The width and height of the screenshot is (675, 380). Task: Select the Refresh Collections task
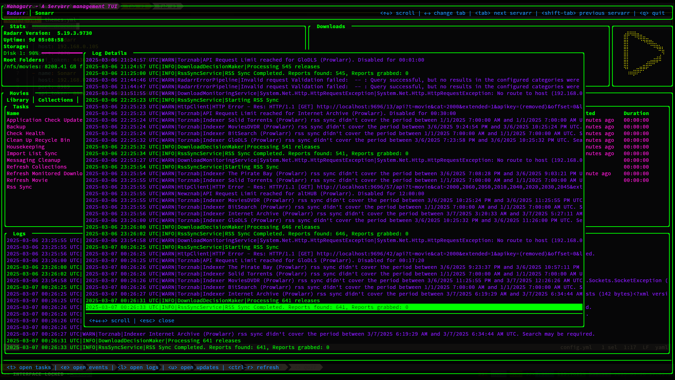(x=37, y=167)
